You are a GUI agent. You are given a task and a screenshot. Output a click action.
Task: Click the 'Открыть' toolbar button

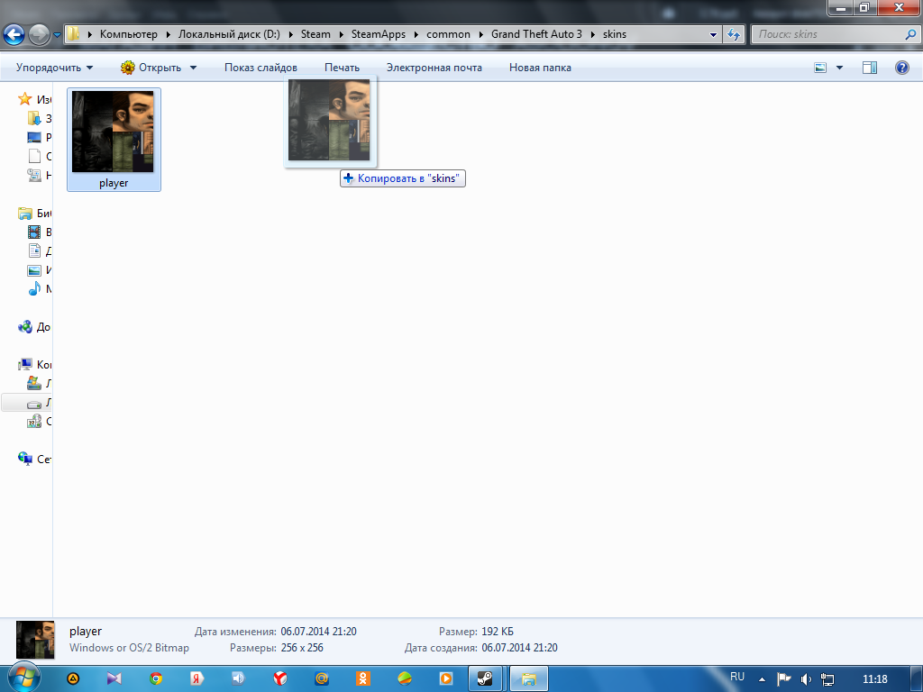(151, 68)
